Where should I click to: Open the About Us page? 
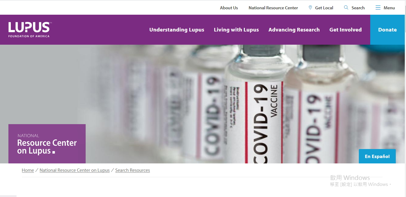[229, 8]
